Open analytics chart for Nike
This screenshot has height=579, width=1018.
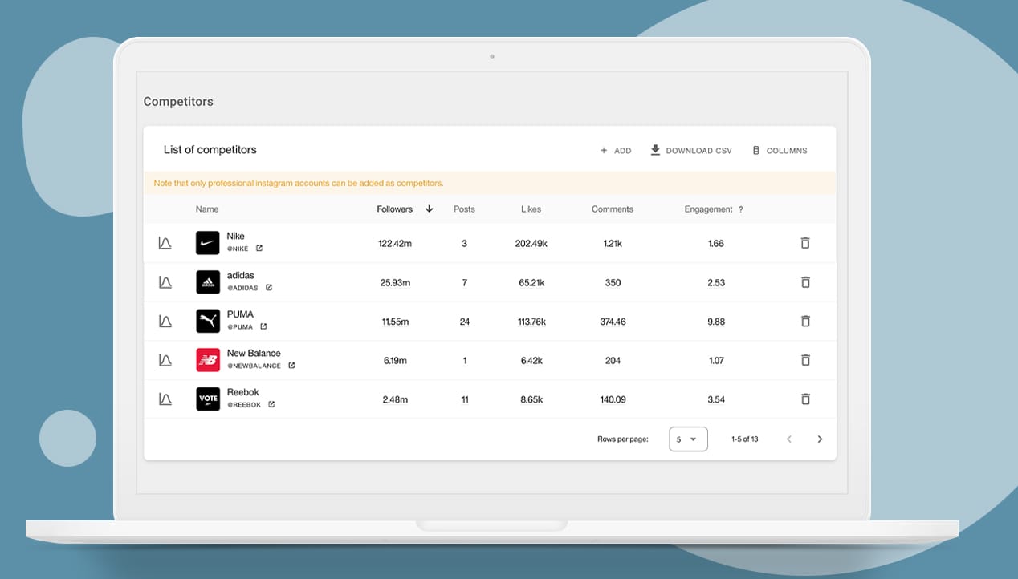pos(165,243)
